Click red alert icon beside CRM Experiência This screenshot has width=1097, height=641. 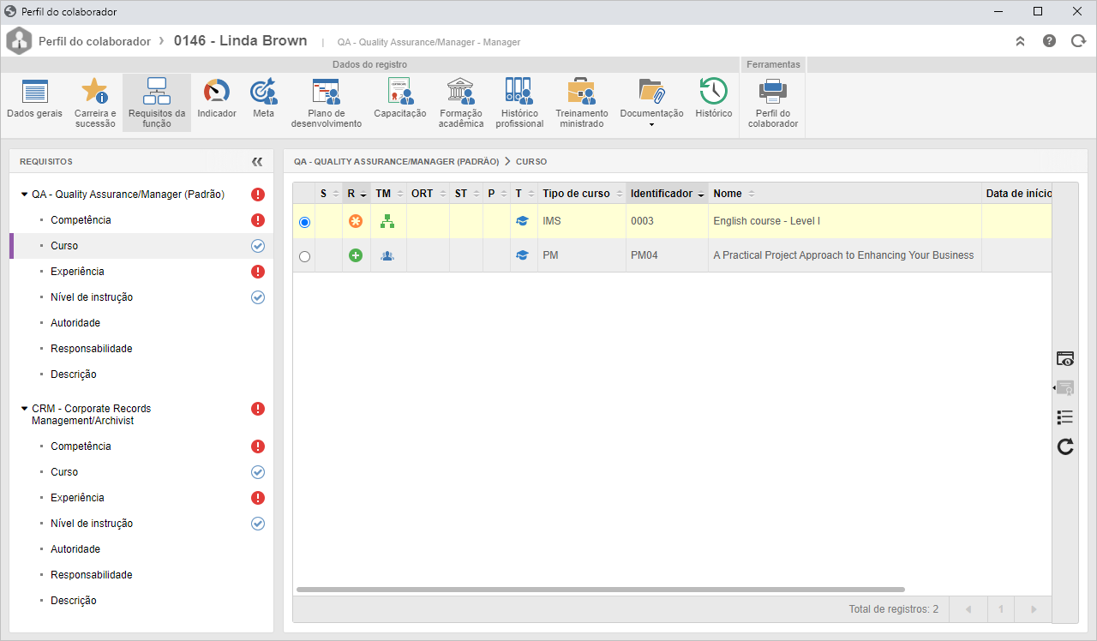click(258, 498)
